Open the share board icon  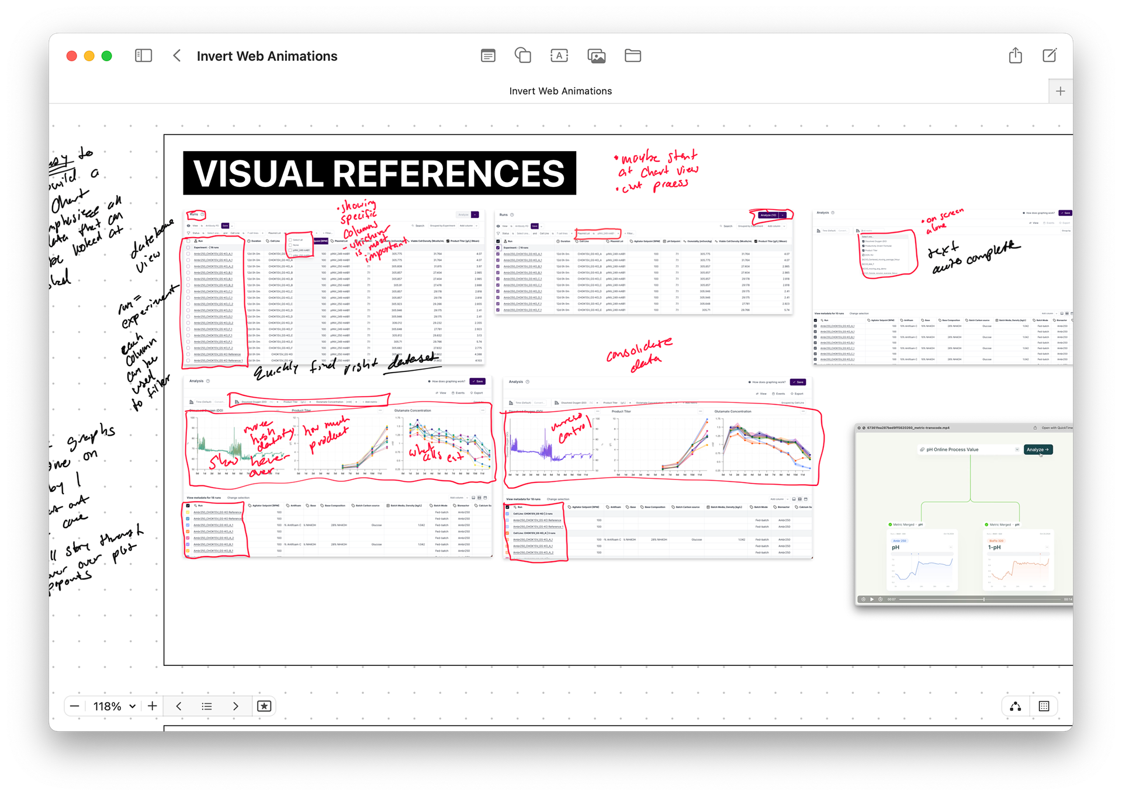(1016, 55)
